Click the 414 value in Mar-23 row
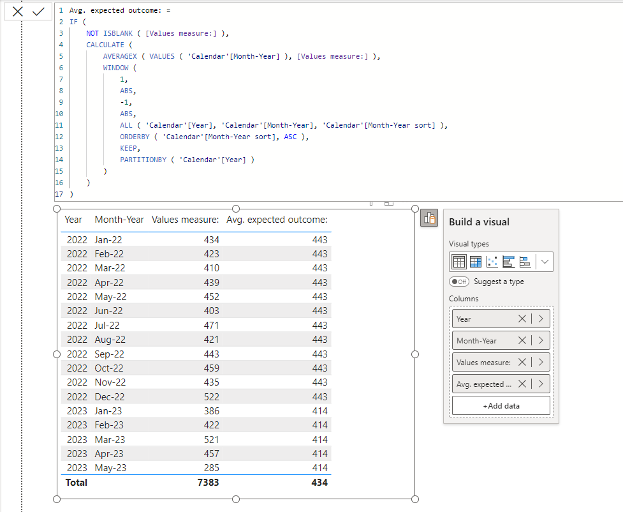The width and height of the screenshot is (623, 512). [x=320, y=440]
